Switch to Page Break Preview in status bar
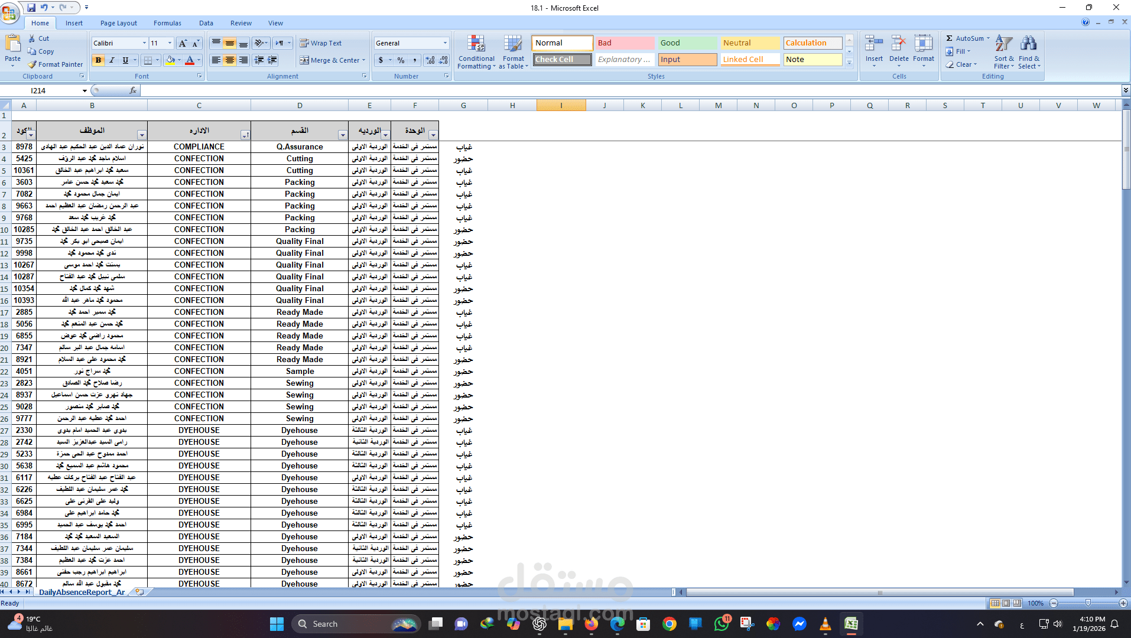This screenshot has width=1131, height=638. pos(1016,603)
